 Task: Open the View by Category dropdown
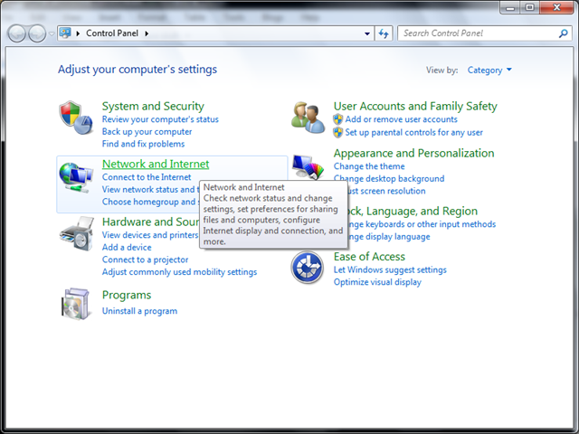[489, 71]
